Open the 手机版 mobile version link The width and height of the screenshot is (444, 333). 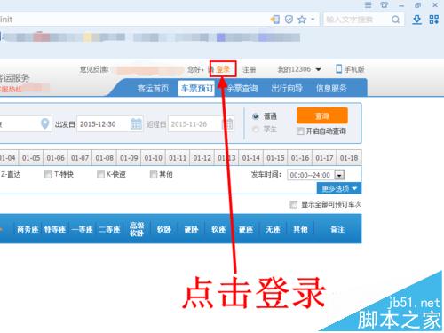pos(354,69)
